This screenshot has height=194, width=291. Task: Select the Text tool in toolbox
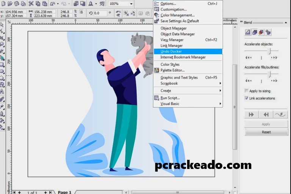pos(2,91)
